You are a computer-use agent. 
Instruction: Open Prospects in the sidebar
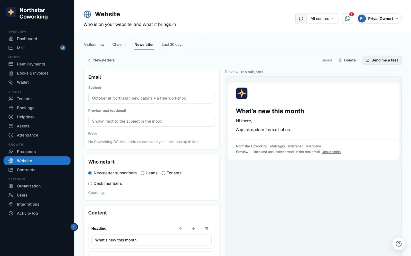[37, 152]
